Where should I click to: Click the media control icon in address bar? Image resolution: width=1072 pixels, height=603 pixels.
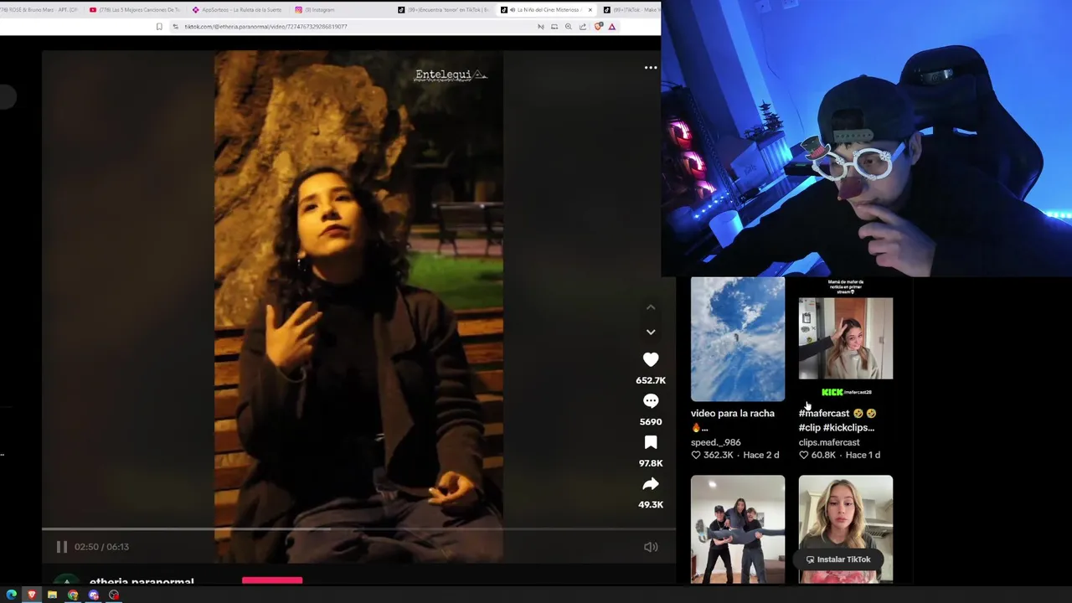[x=540, y=27]
